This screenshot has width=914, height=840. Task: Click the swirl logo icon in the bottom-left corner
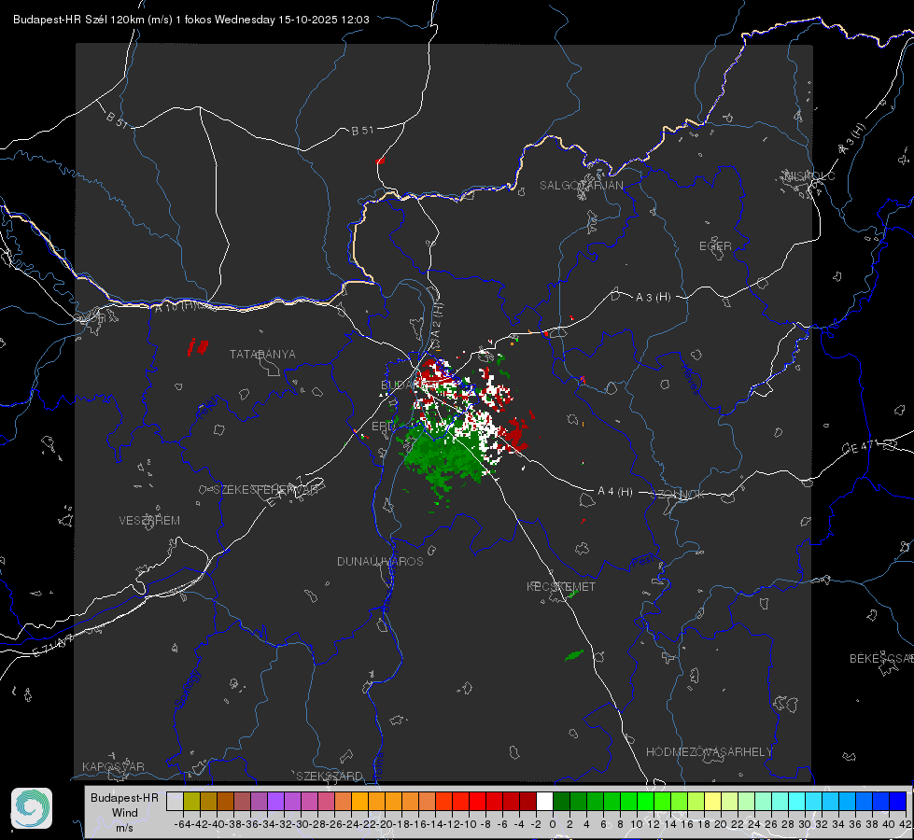click(32, 807)
